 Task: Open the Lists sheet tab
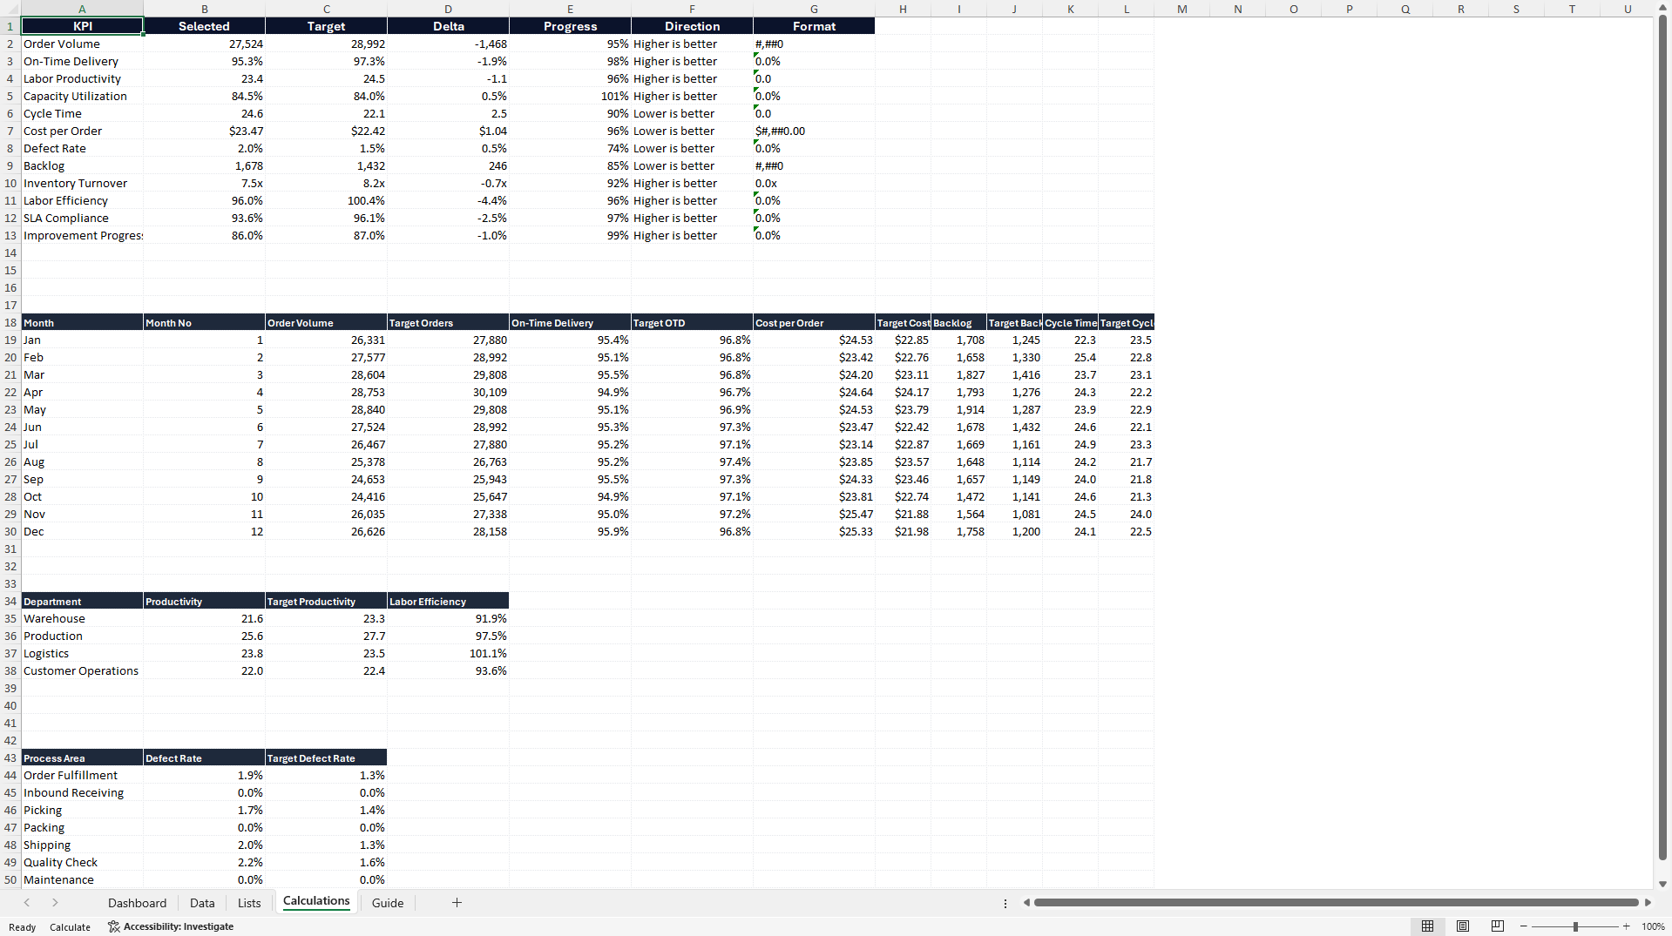[249, 903]
